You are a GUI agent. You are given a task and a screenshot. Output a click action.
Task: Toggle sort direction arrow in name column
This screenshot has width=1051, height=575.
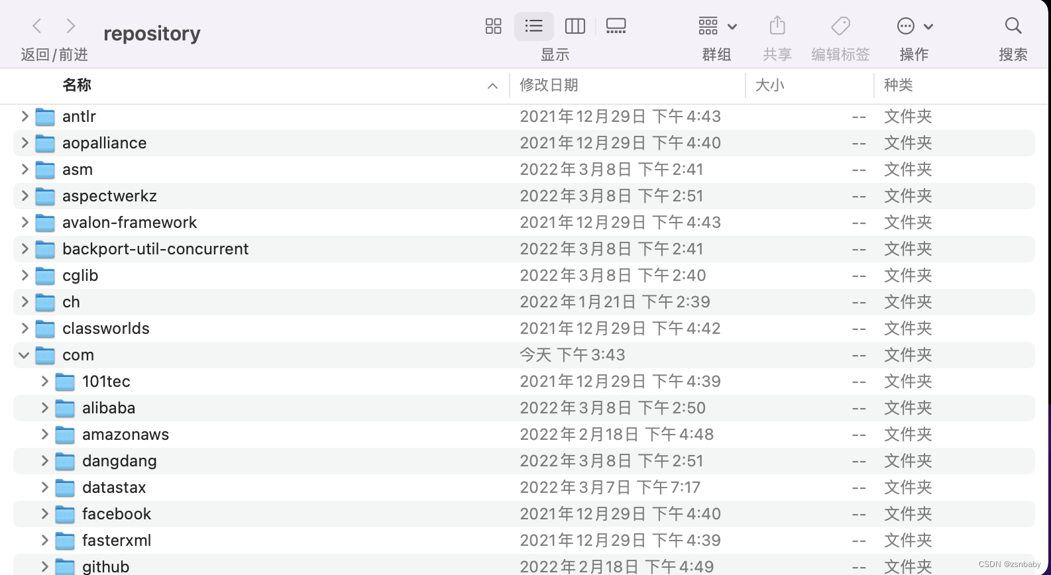point(492,85)
